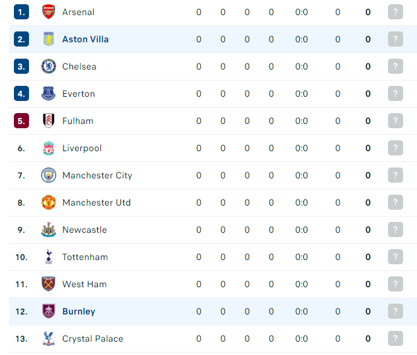This screenshot has width=417, height=355.
Task: Select the Manchester Utd crest icon
Action: coord(49,202)
